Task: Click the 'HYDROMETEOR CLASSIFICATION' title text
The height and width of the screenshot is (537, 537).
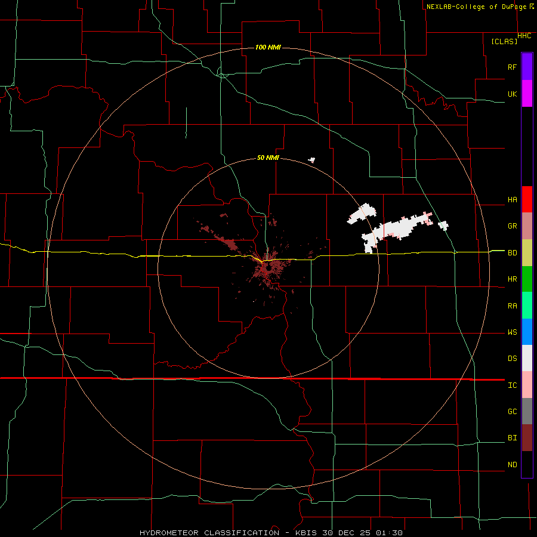Action: click(x=209, y=533)
